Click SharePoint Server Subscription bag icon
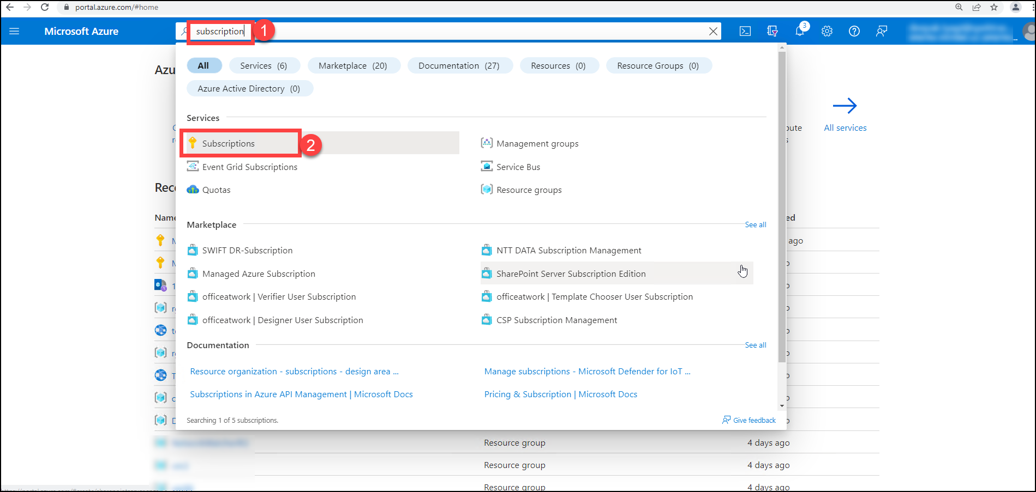 [487, 274]
